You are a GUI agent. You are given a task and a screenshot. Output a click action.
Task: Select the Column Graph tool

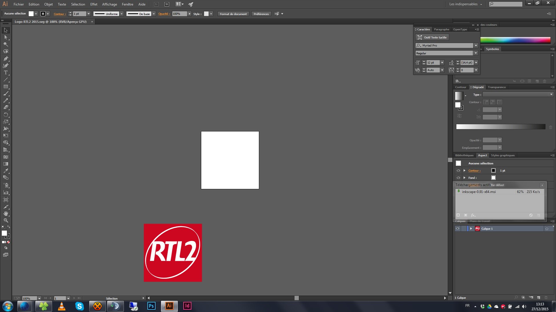(6, 192)
